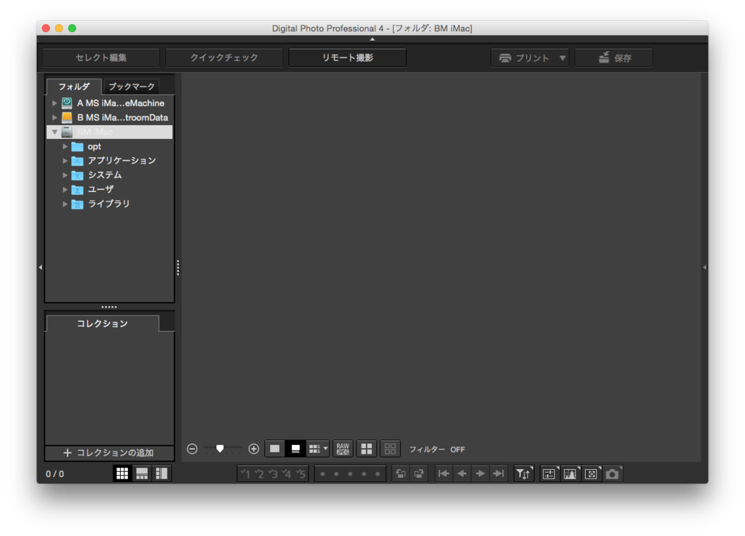Click the 保存 button

(x=614, y=58)
